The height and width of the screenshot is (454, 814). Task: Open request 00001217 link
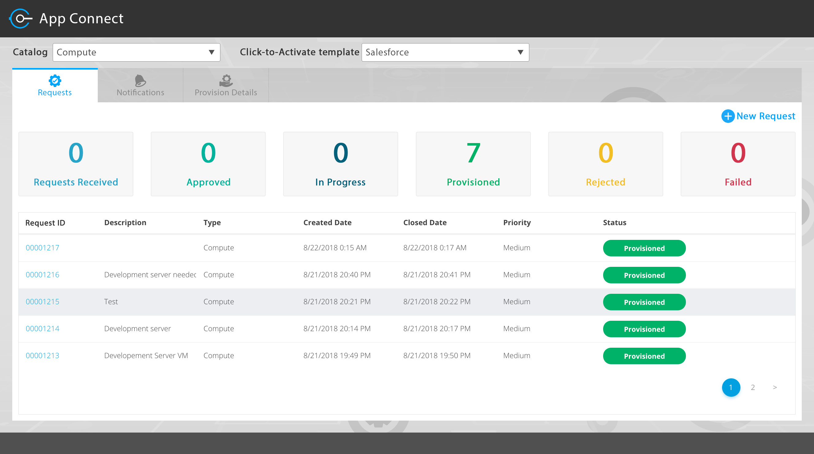point(42,248)
